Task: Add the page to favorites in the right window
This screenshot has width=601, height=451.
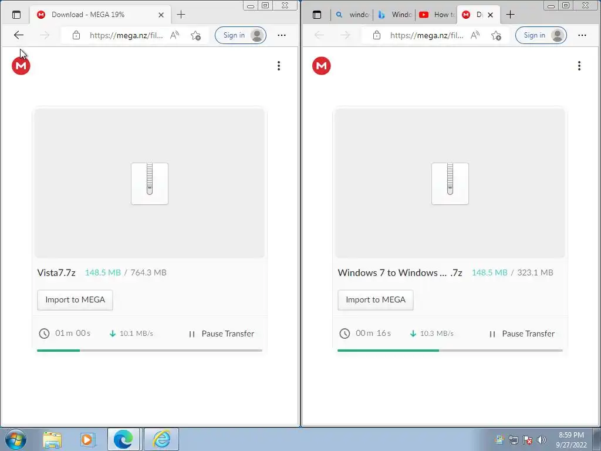Action: click(497, 35)
